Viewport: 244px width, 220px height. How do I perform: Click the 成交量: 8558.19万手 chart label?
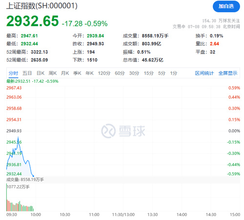pyautogui.click(x=25, y=180)
